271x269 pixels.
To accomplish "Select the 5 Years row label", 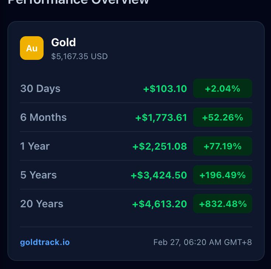I will (x=38, y=175).
